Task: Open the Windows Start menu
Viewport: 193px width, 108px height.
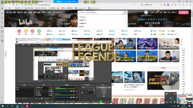Action: [2, 106]
